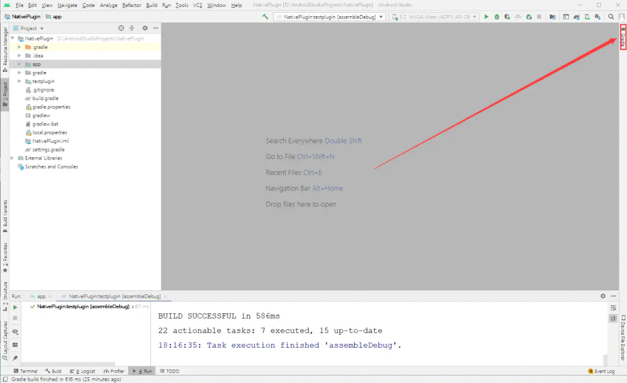The image size is (627, 383).
Task: Click the horizontal scrollbar in Run tree panel
Action: (70, 364)
